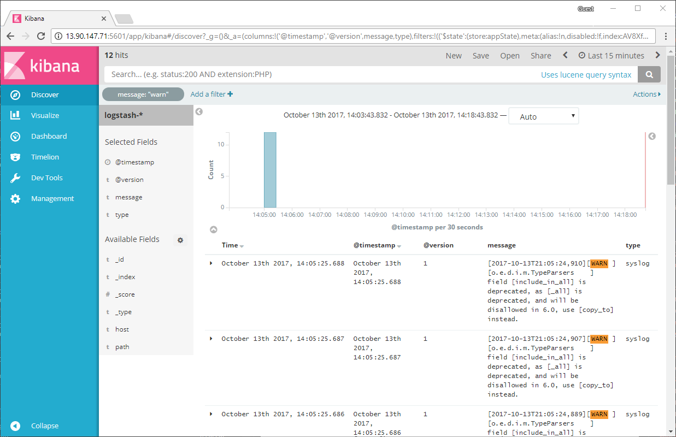Click the histogram bar at 14:05:00
Screen dimensions: 676x437
270,170
